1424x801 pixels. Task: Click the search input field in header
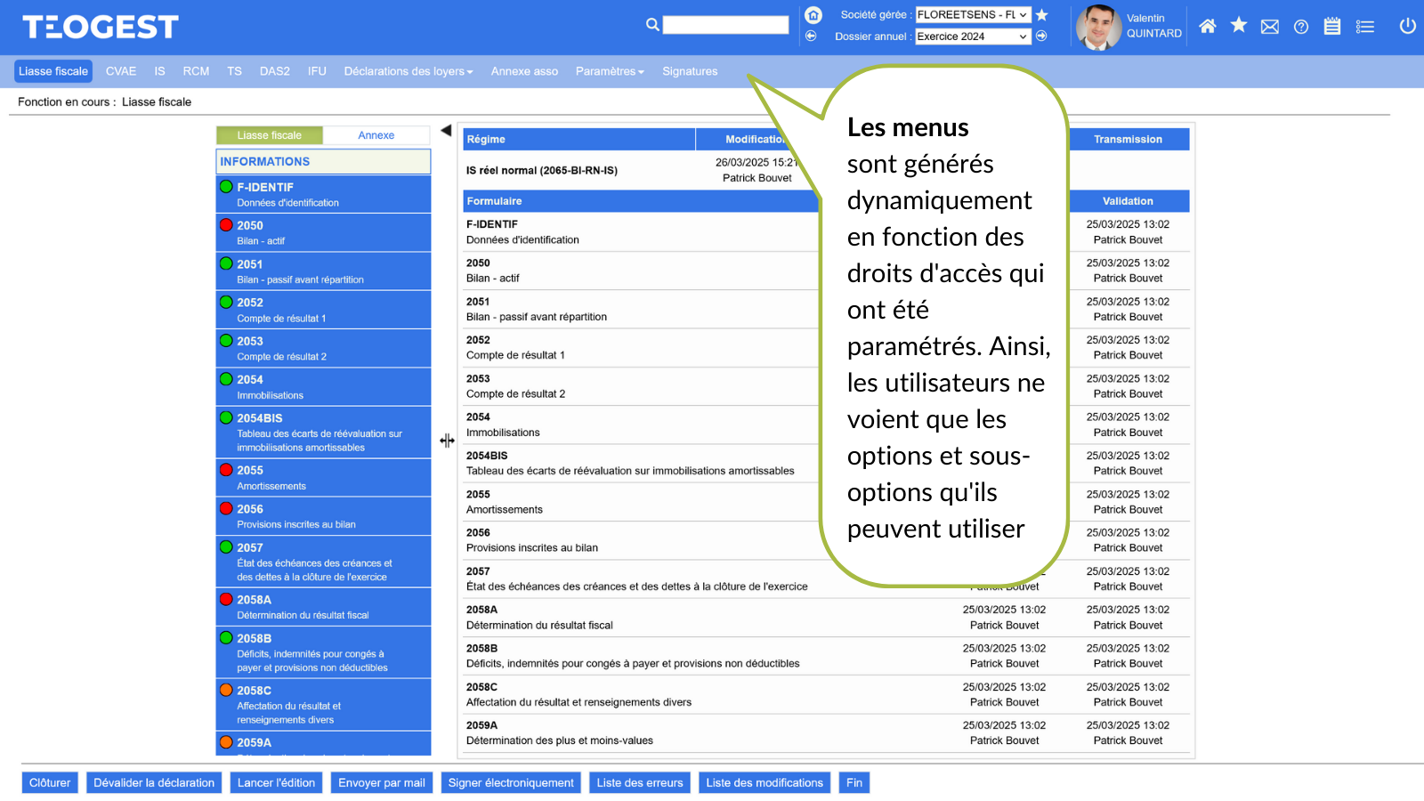click(725, 25)
